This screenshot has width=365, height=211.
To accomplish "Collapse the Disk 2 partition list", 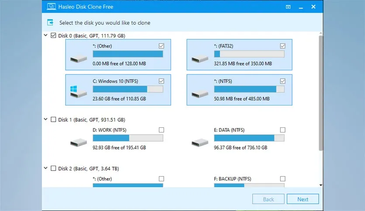I will tap(45, 168).
